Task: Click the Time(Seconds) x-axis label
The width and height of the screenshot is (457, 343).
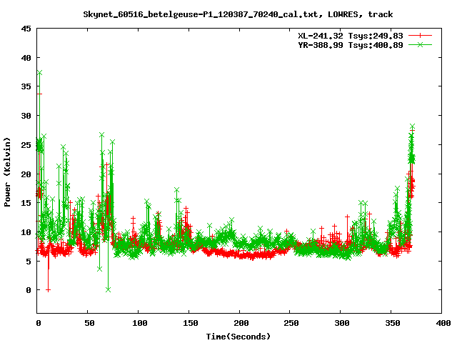Action: pyautogui.click(x=238, y=337)
